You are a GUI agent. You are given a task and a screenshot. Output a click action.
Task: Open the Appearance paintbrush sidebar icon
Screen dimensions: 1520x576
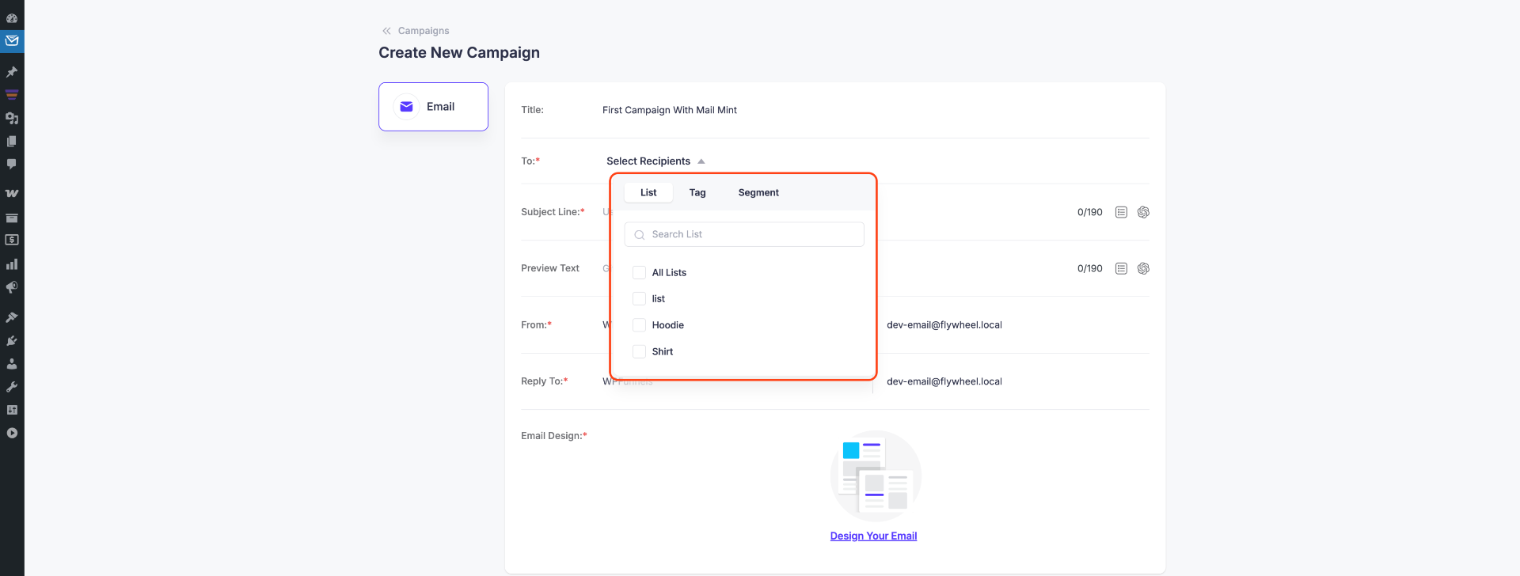(x=12, y=317)
